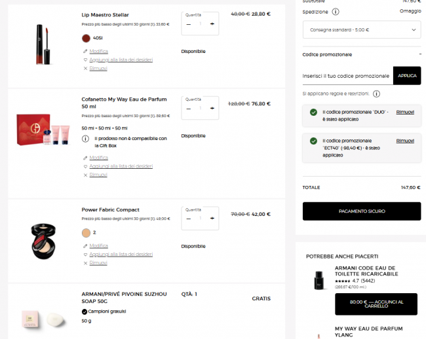Click heart wishlist icon for Power Fabric Compact
The image size is (426, 339).
tap(85, 255)
